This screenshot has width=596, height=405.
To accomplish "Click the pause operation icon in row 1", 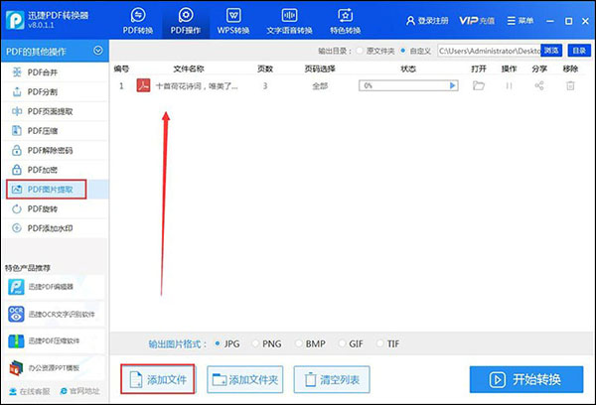I will coord(509,85).
